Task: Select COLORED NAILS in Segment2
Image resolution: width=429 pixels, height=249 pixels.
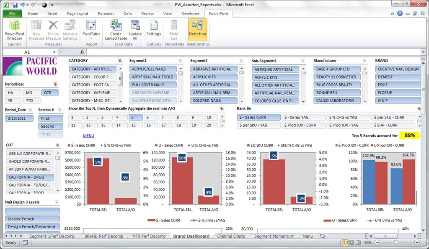Action: click(x=214, y=100)
